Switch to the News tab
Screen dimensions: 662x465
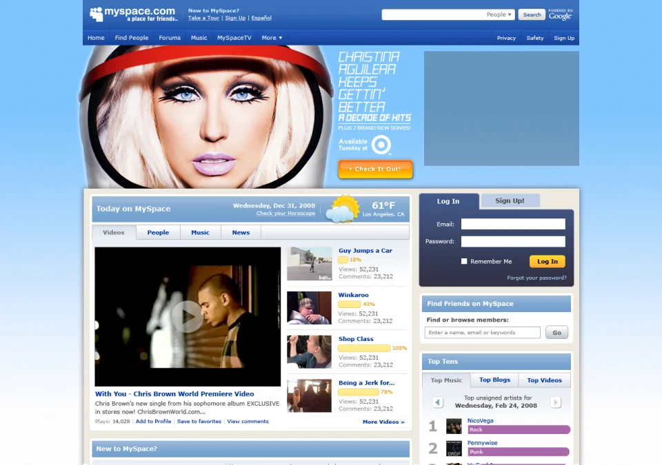[x=241, y=233]
